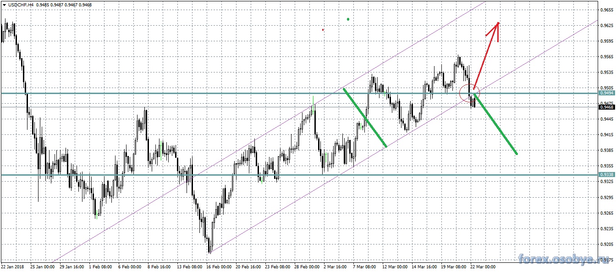Click the 20 Feb 16:00 time label
Screen dimensions: 616x272
coord(248,266)
